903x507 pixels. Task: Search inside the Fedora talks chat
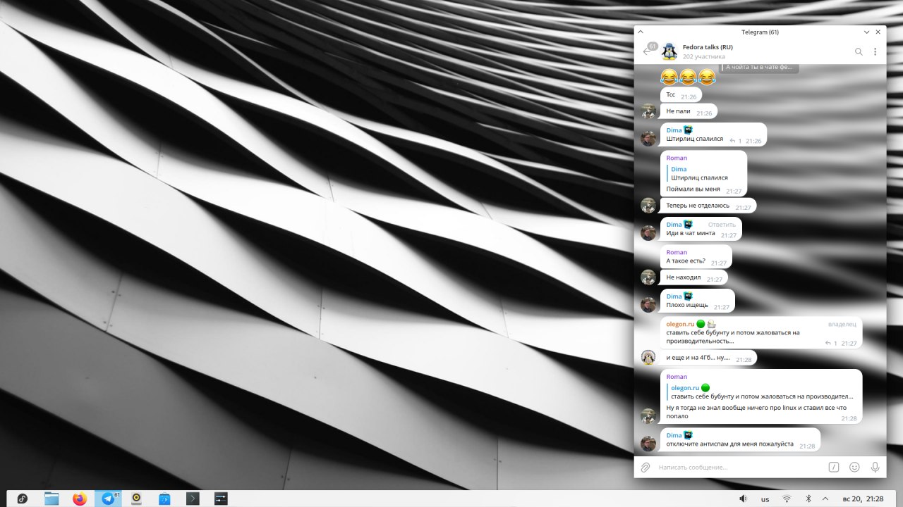pyautogui.click(x=859, y=51)
